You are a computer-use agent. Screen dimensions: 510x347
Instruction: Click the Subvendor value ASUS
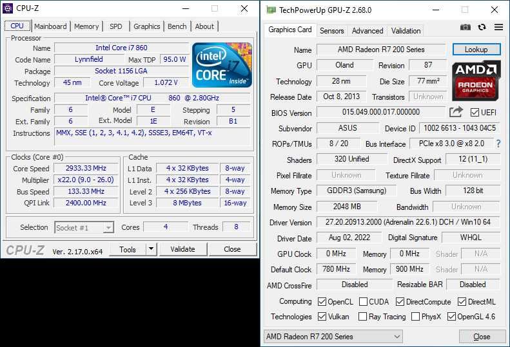coord(348,128)
